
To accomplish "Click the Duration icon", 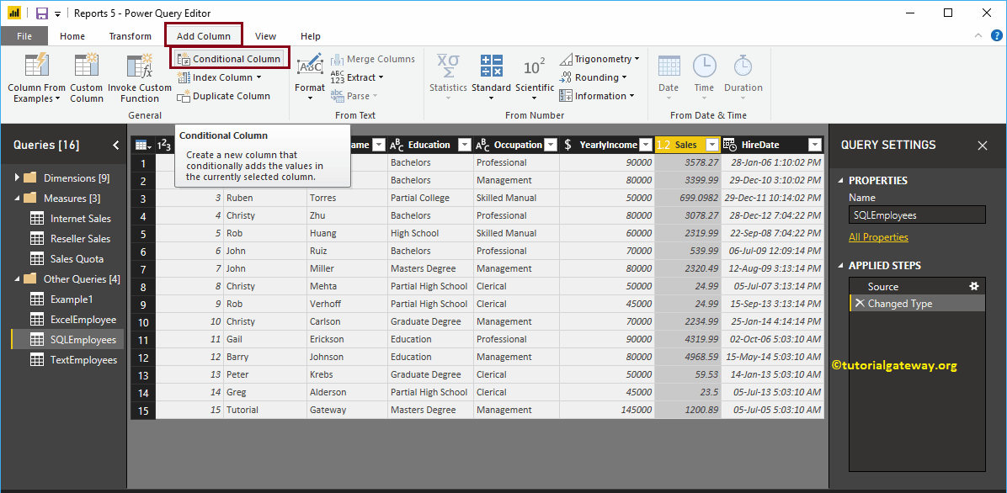I will point(743,66).
